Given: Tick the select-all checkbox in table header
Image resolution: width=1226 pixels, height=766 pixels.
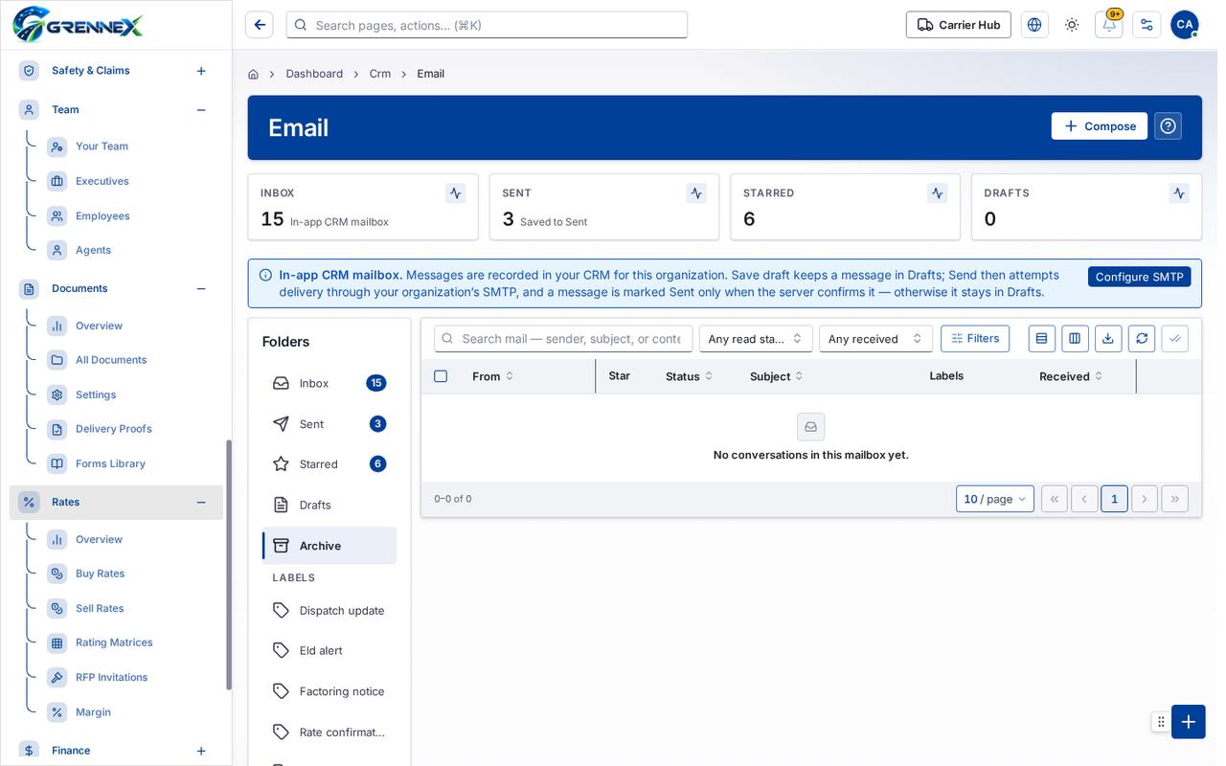Looking at the screenshot, I should [x=441, y=376].
